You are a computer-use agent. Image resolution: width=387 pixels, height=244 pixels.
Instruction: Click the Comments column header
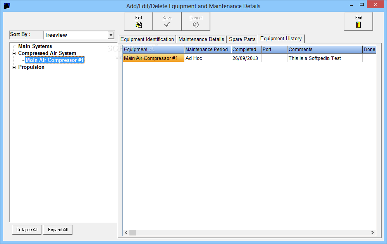pyautogui.click(x=325, y=49)
